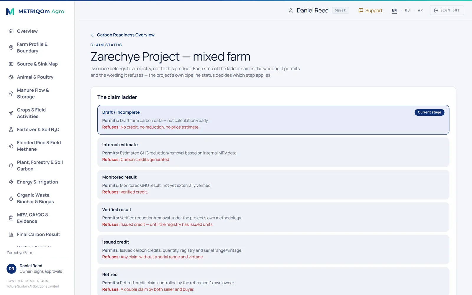Click the Support chat bubble icon
Screen dimensions: 472x295
(x=361, y=11)
